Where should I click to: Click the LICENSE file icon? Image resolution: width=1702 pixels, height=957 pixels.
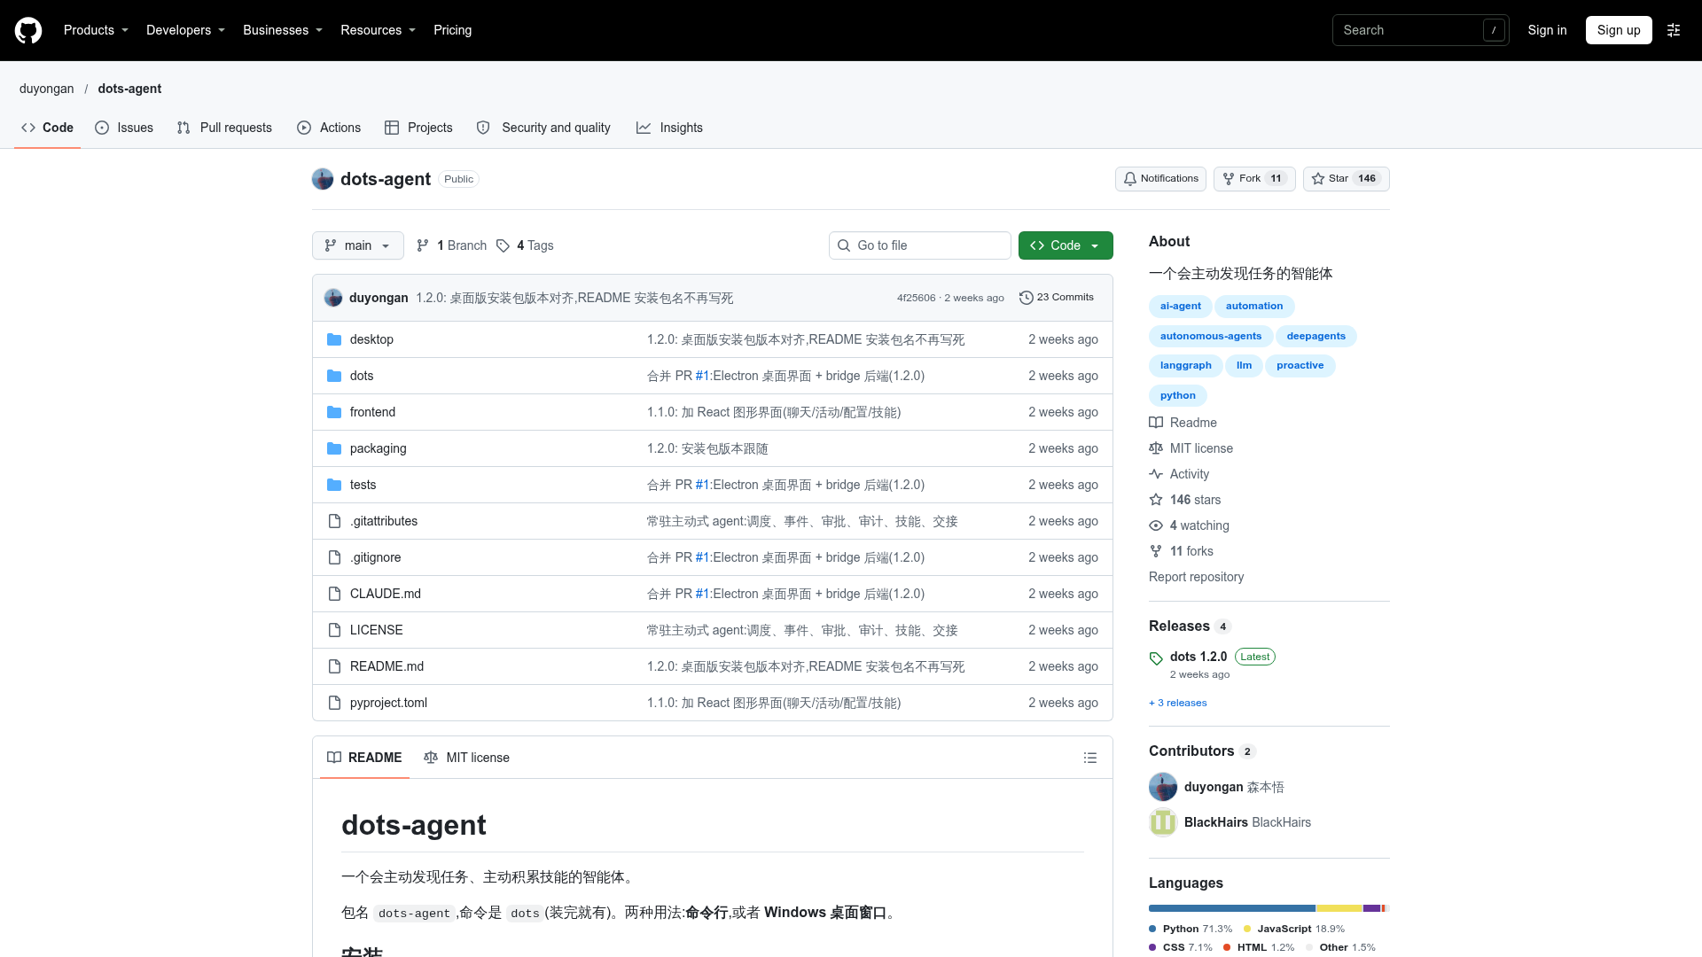click(334, 630)
